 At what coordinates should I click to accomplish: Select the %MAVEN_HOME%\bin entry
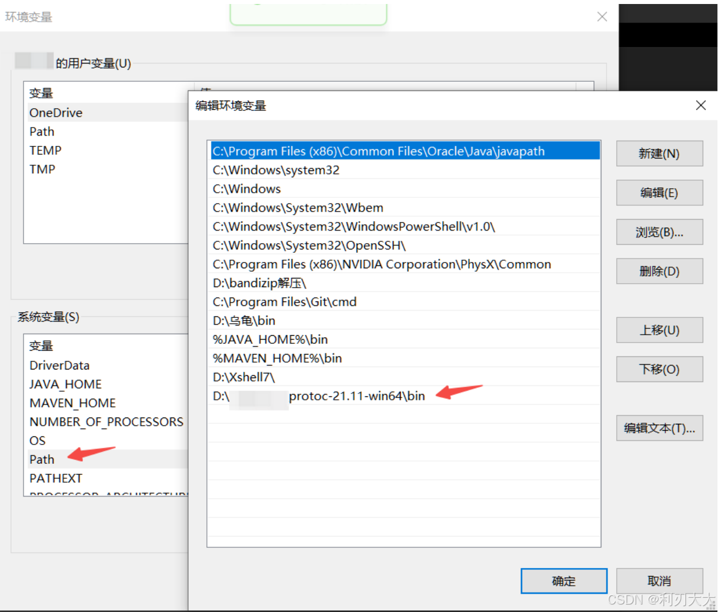point(405,358)
